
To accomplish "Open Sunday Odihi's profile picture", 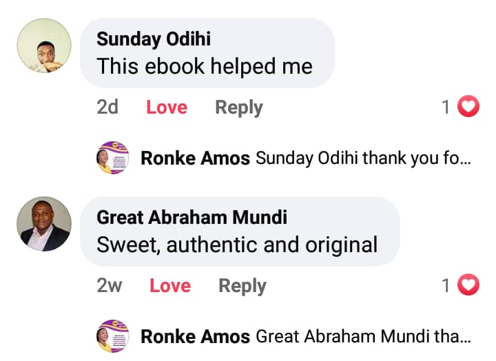I will click(x=44, y=46).
